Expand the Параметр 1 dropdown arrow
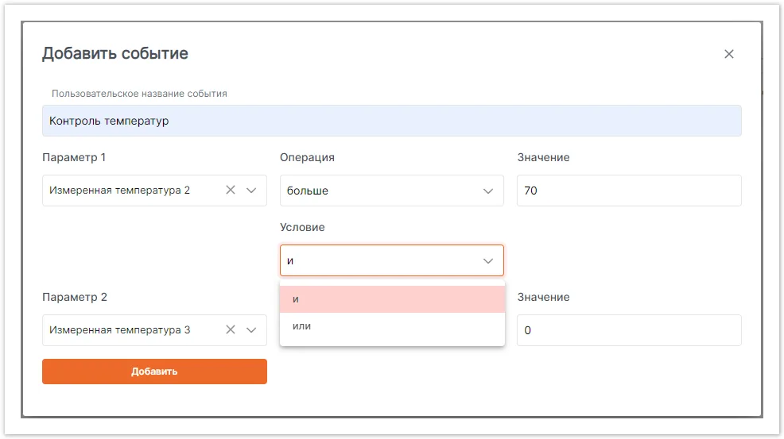The height and width of the screenshot is (439, 784). click(x=251, y=191)
